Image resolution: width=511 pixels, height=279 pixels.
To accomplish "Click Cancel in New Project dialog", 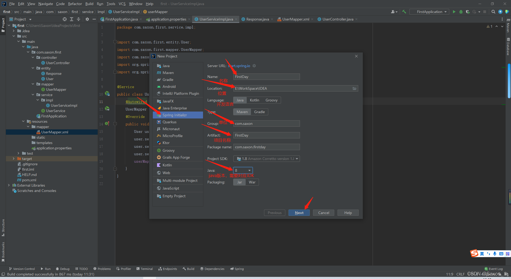I will pos(324,213).
